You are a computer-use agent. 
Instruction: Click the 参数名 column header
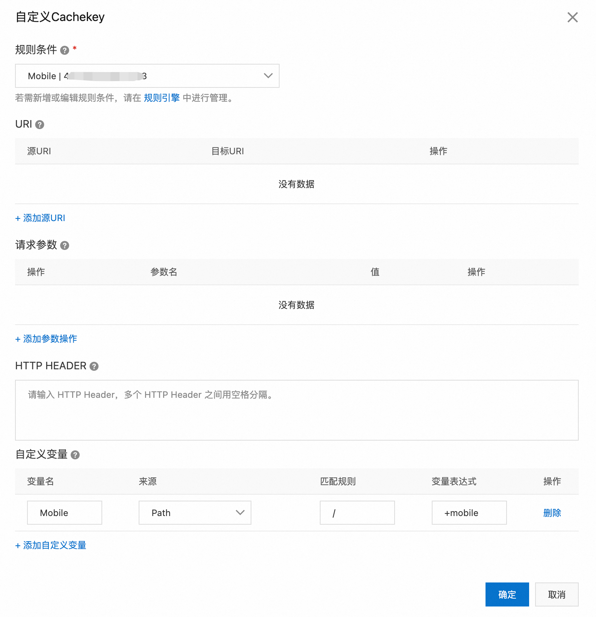click(164, 272)
